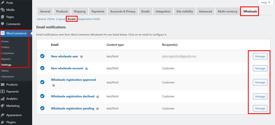Switch to the Shipping tab
The image size is (275, 125).
click(79, 11)
